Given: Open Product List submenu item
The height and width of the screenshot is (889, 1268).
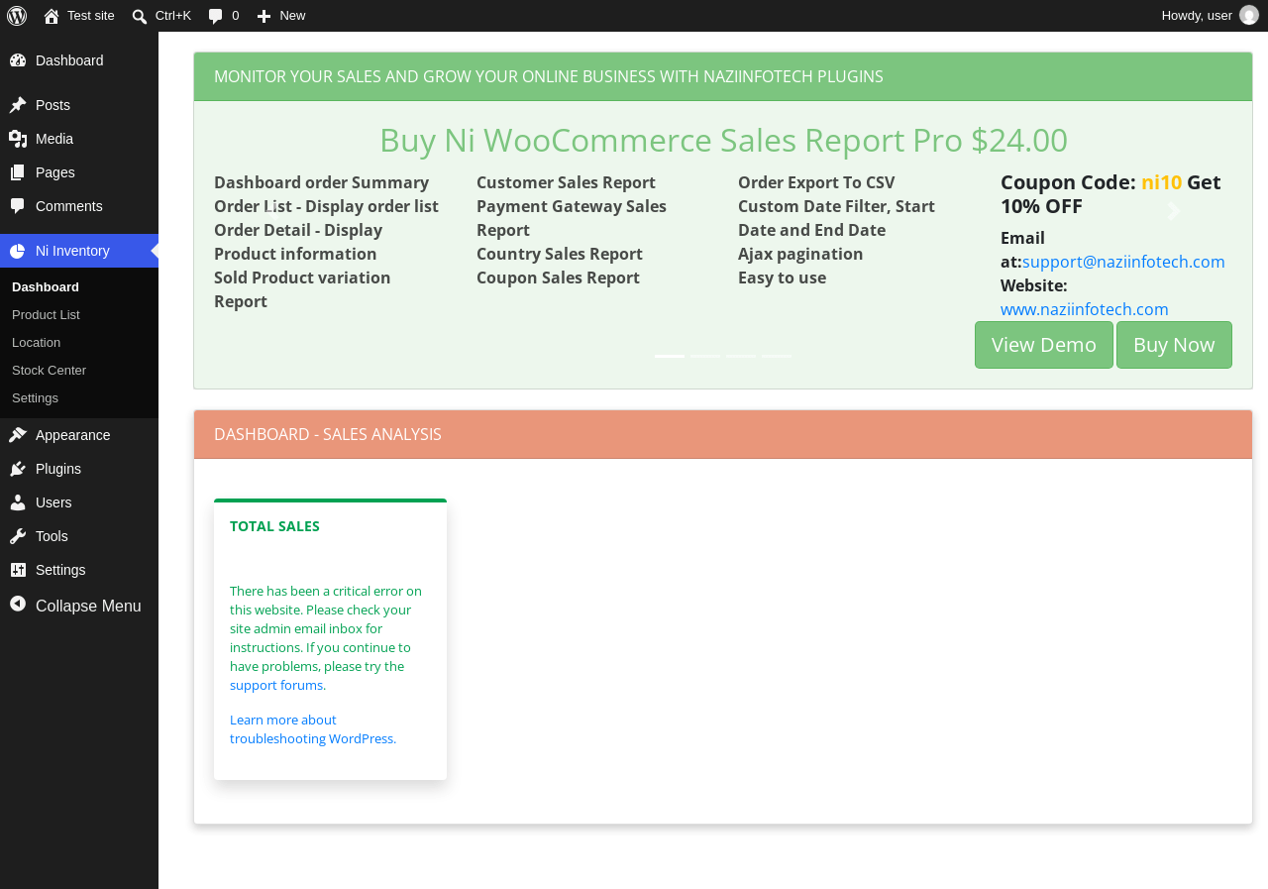Looking at the screenshot, I should [x=46, y=315].
